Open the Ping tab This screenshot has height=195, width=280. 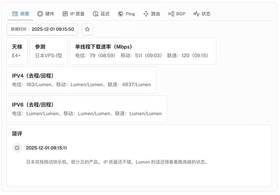(126, 14)
